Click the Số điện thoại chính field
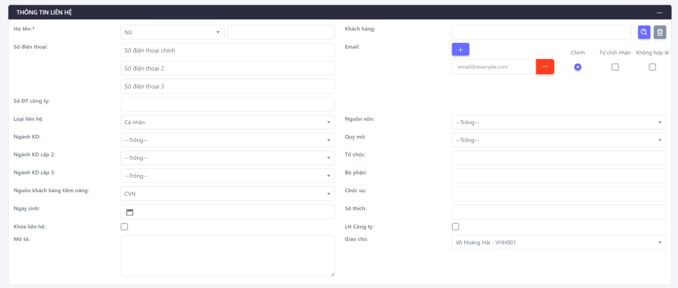The width and height of the screenshot is (678, 288). tap(227, 50)
